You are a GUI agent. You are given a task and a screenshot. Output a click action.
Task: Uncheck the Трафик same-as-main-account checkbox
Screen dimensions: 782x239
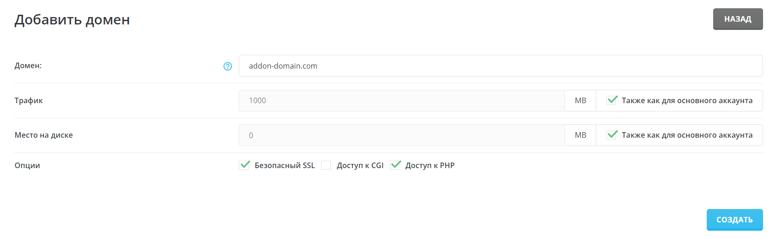[612, 100]
